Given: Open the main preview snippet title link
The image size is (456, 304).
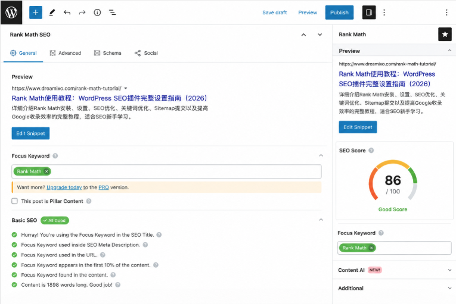Looking at the screenshot, I should pyautogui.click(x=109, y=98).
